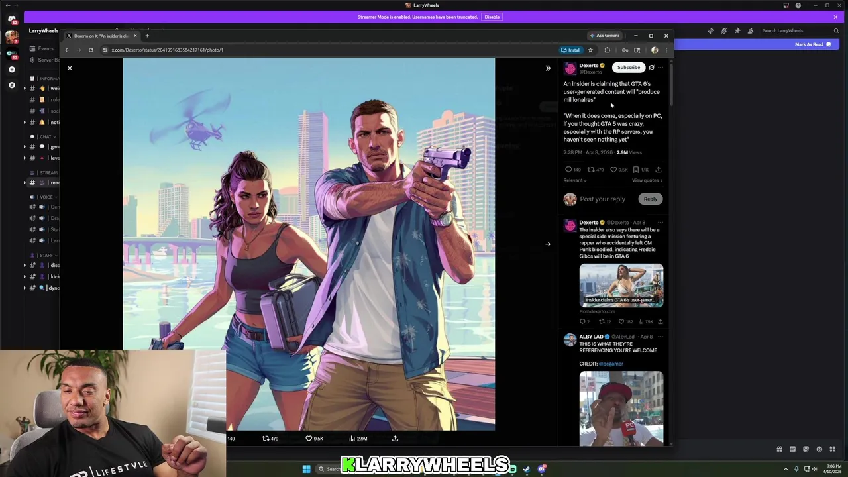
Task: Open more options on ALBY LAD's reply
Action: pos(661,337)
